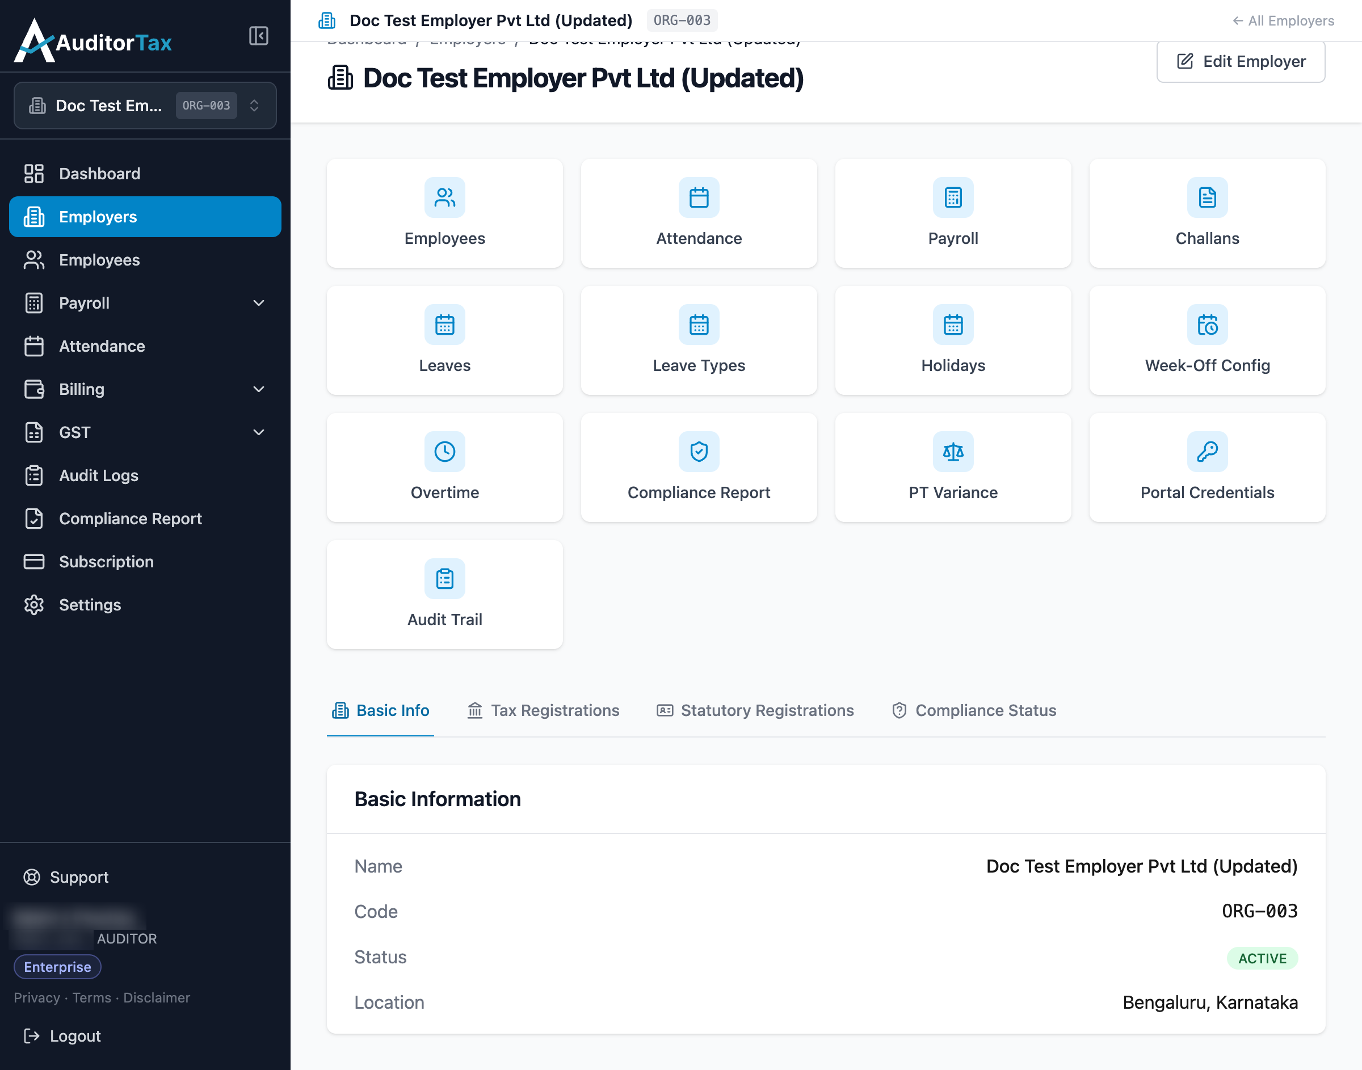Open the Terms link
Screen dimensions: 1362x1070
click(91, 998)
